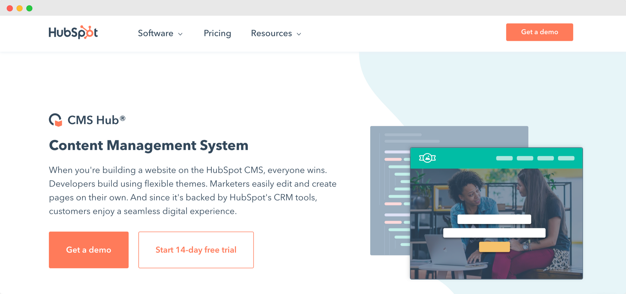Click the paragraph about building on HubSpot CMS
Screen dimensions: 626x294
193,190
